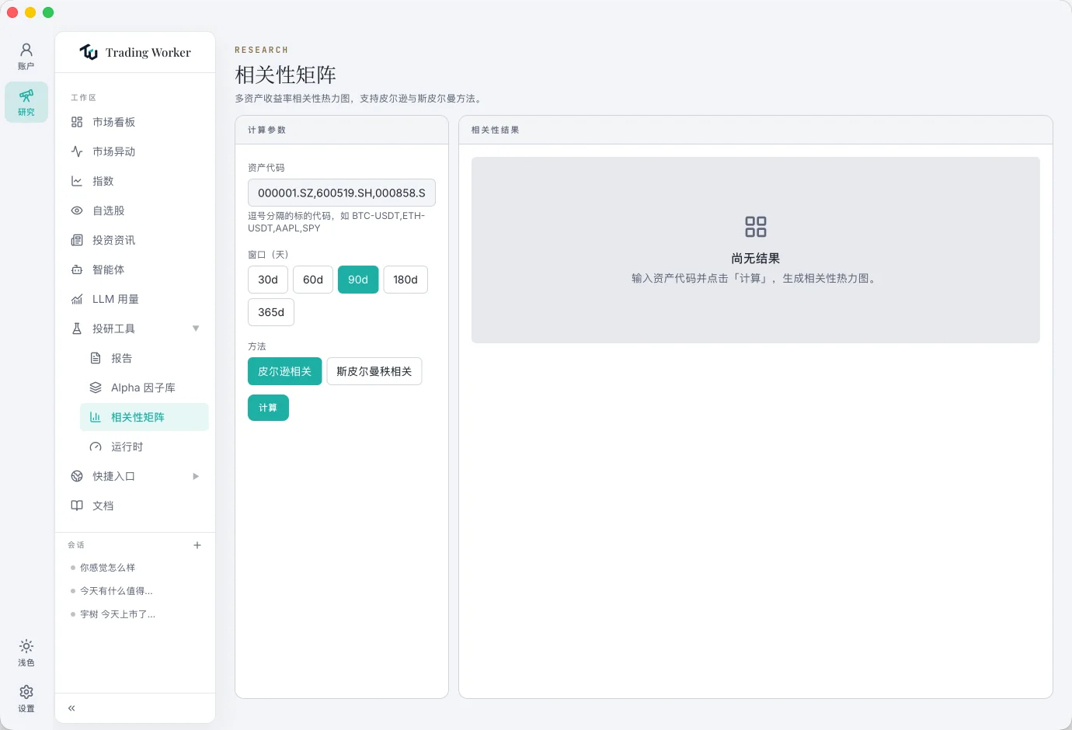Open 相关性矩阵 in sidebar
Screen dimensions: 1072x730
pos(144,417)
